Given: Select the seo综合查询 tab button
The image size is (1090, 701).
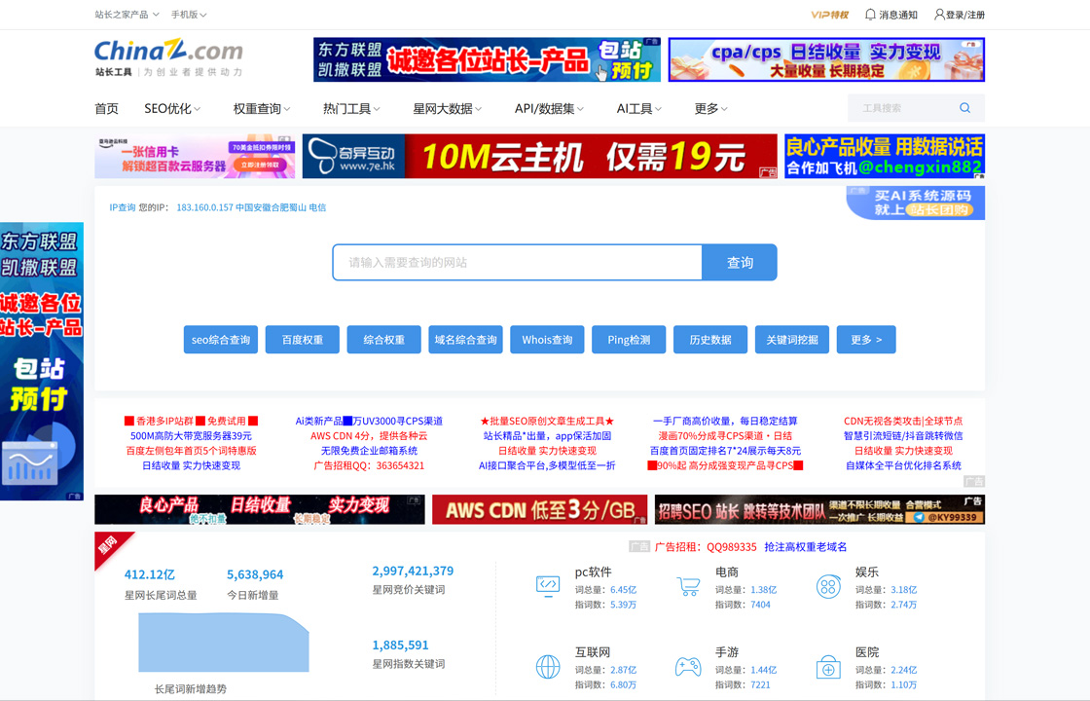Looking at the screenshot, I should click(x=220, y=340).
